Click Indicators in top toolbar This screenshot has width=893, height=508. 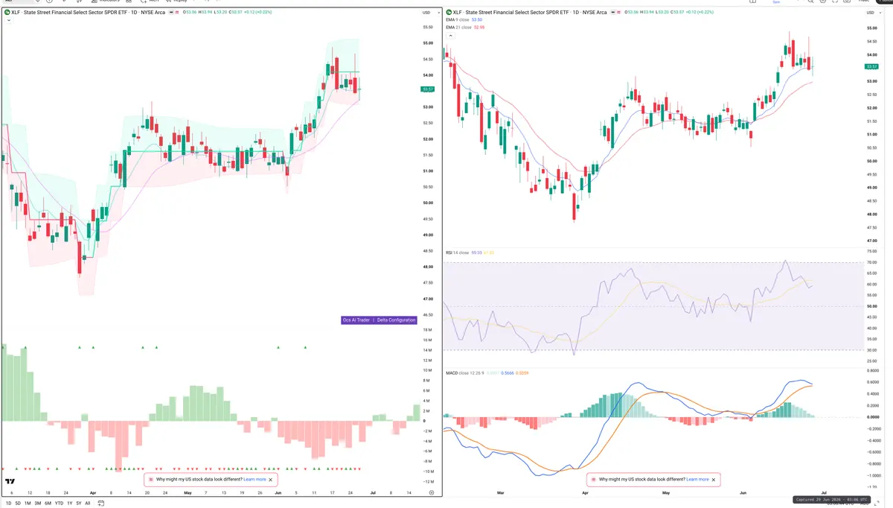pyautogui.click(x=107, y=1)
